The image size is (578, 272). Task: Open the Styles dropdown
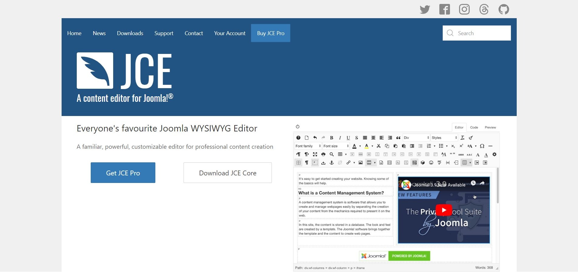click(444, 138)
